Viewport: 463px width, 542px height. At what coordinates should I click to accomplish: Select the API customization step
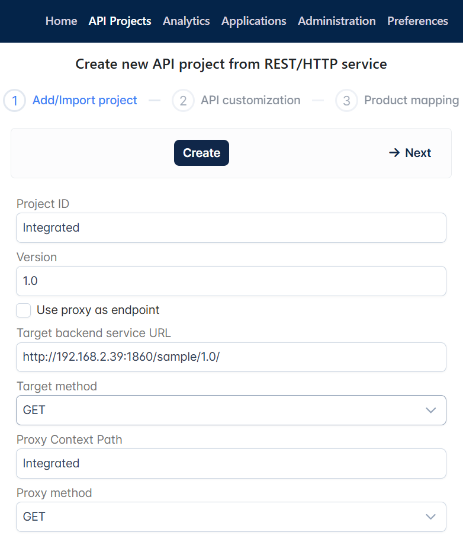[x=250, y=100]
